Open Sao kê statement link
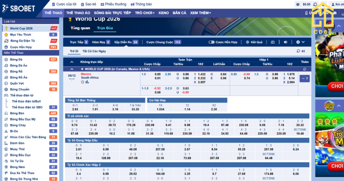 [89, 4]
